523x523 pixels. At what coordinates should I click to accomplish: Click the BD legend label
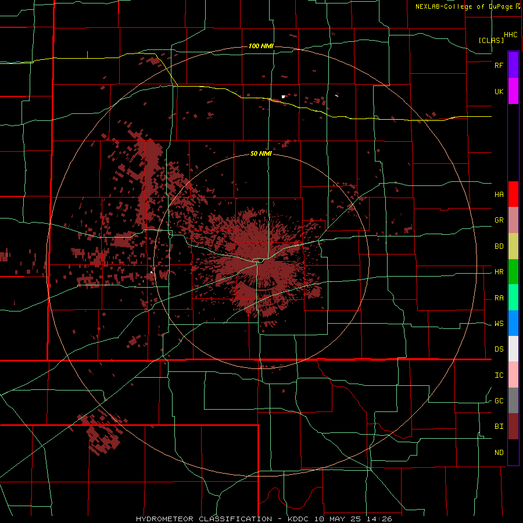pyautogui.click(x=499, y=246)
